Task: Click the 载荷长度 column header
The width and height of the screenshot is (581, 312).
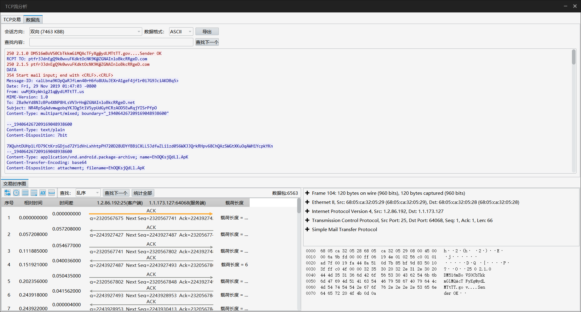Action: pos(235,203)
